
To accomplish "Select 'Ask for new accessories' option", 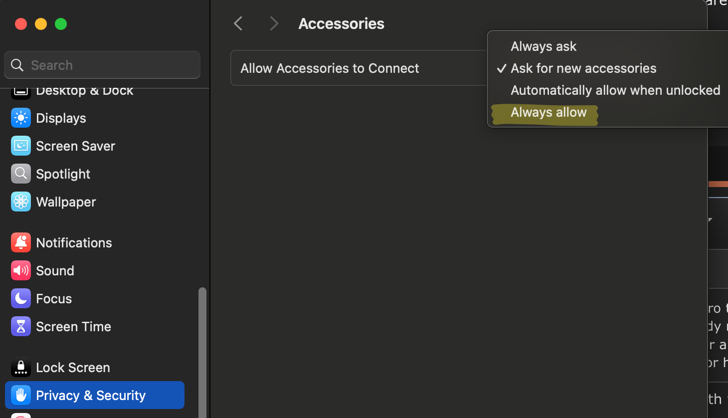I will 583,68.
